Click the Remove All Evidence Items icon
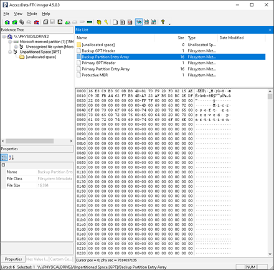This screenshot has height=270, width=274. pos(37,22)
